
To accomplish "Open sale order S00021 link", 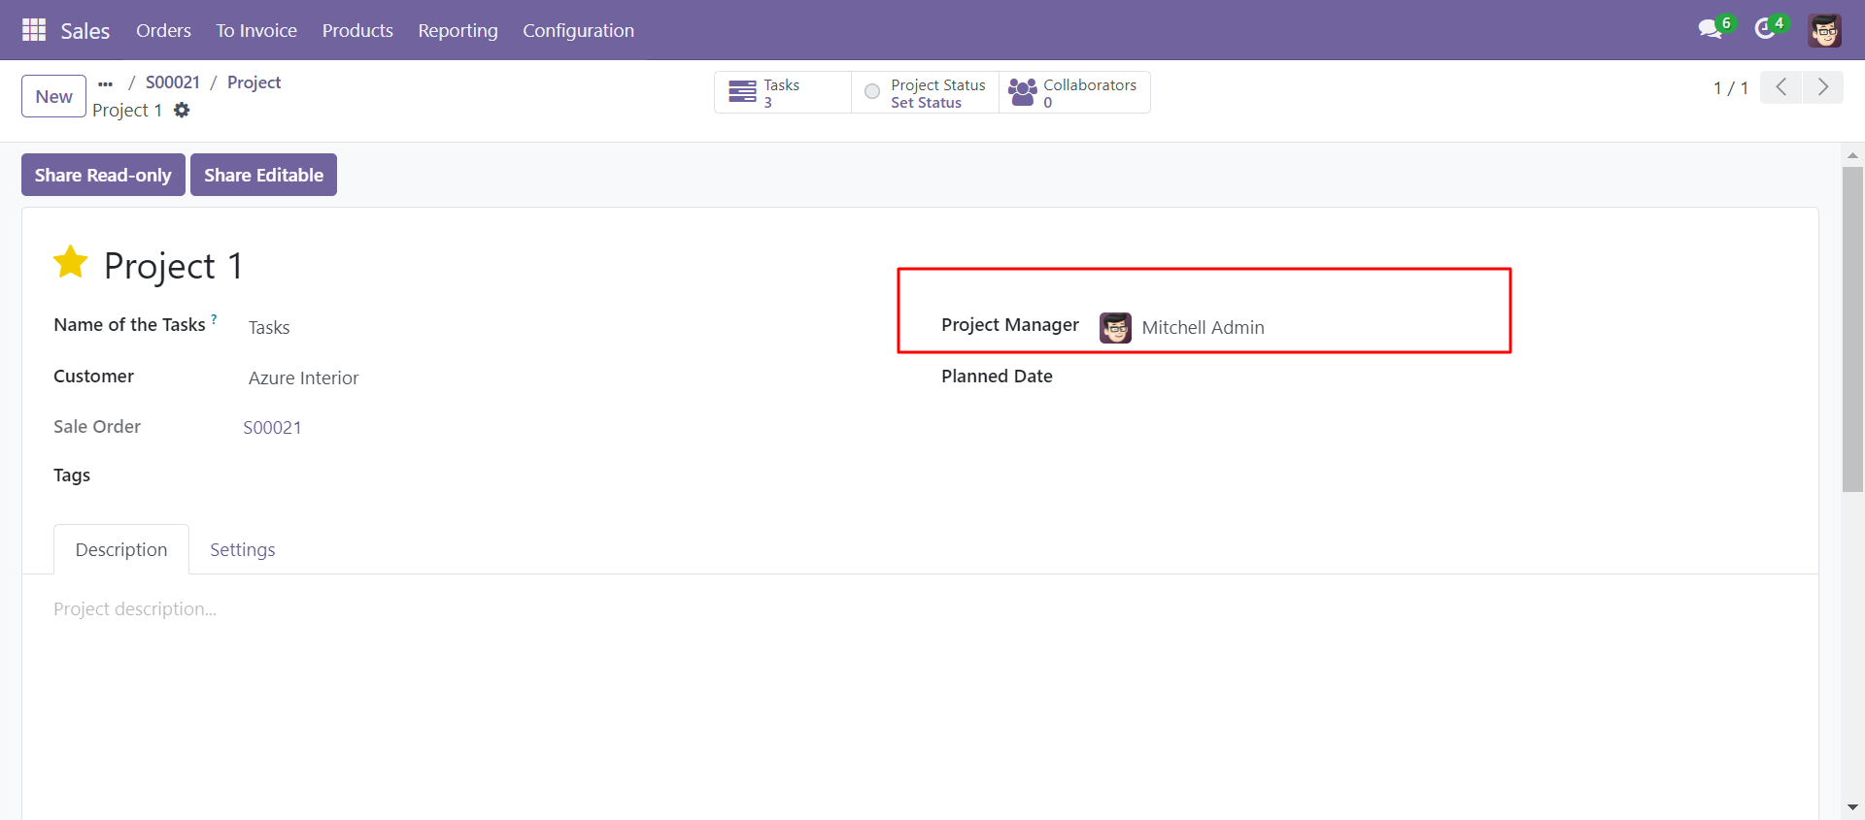I will (x=272, y=428).
